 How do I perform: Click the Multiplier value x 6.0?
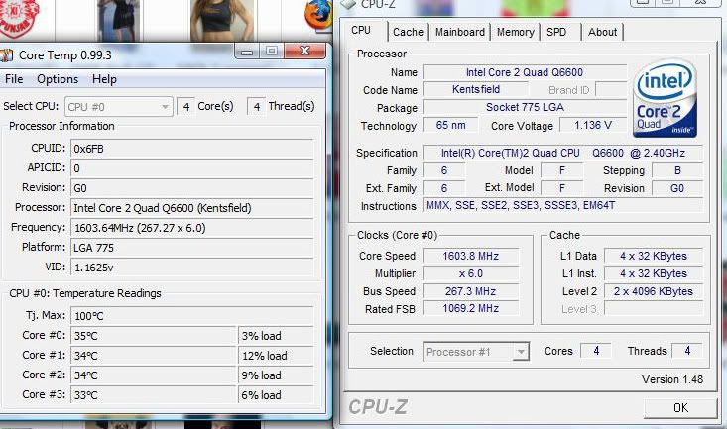point(470,273)
